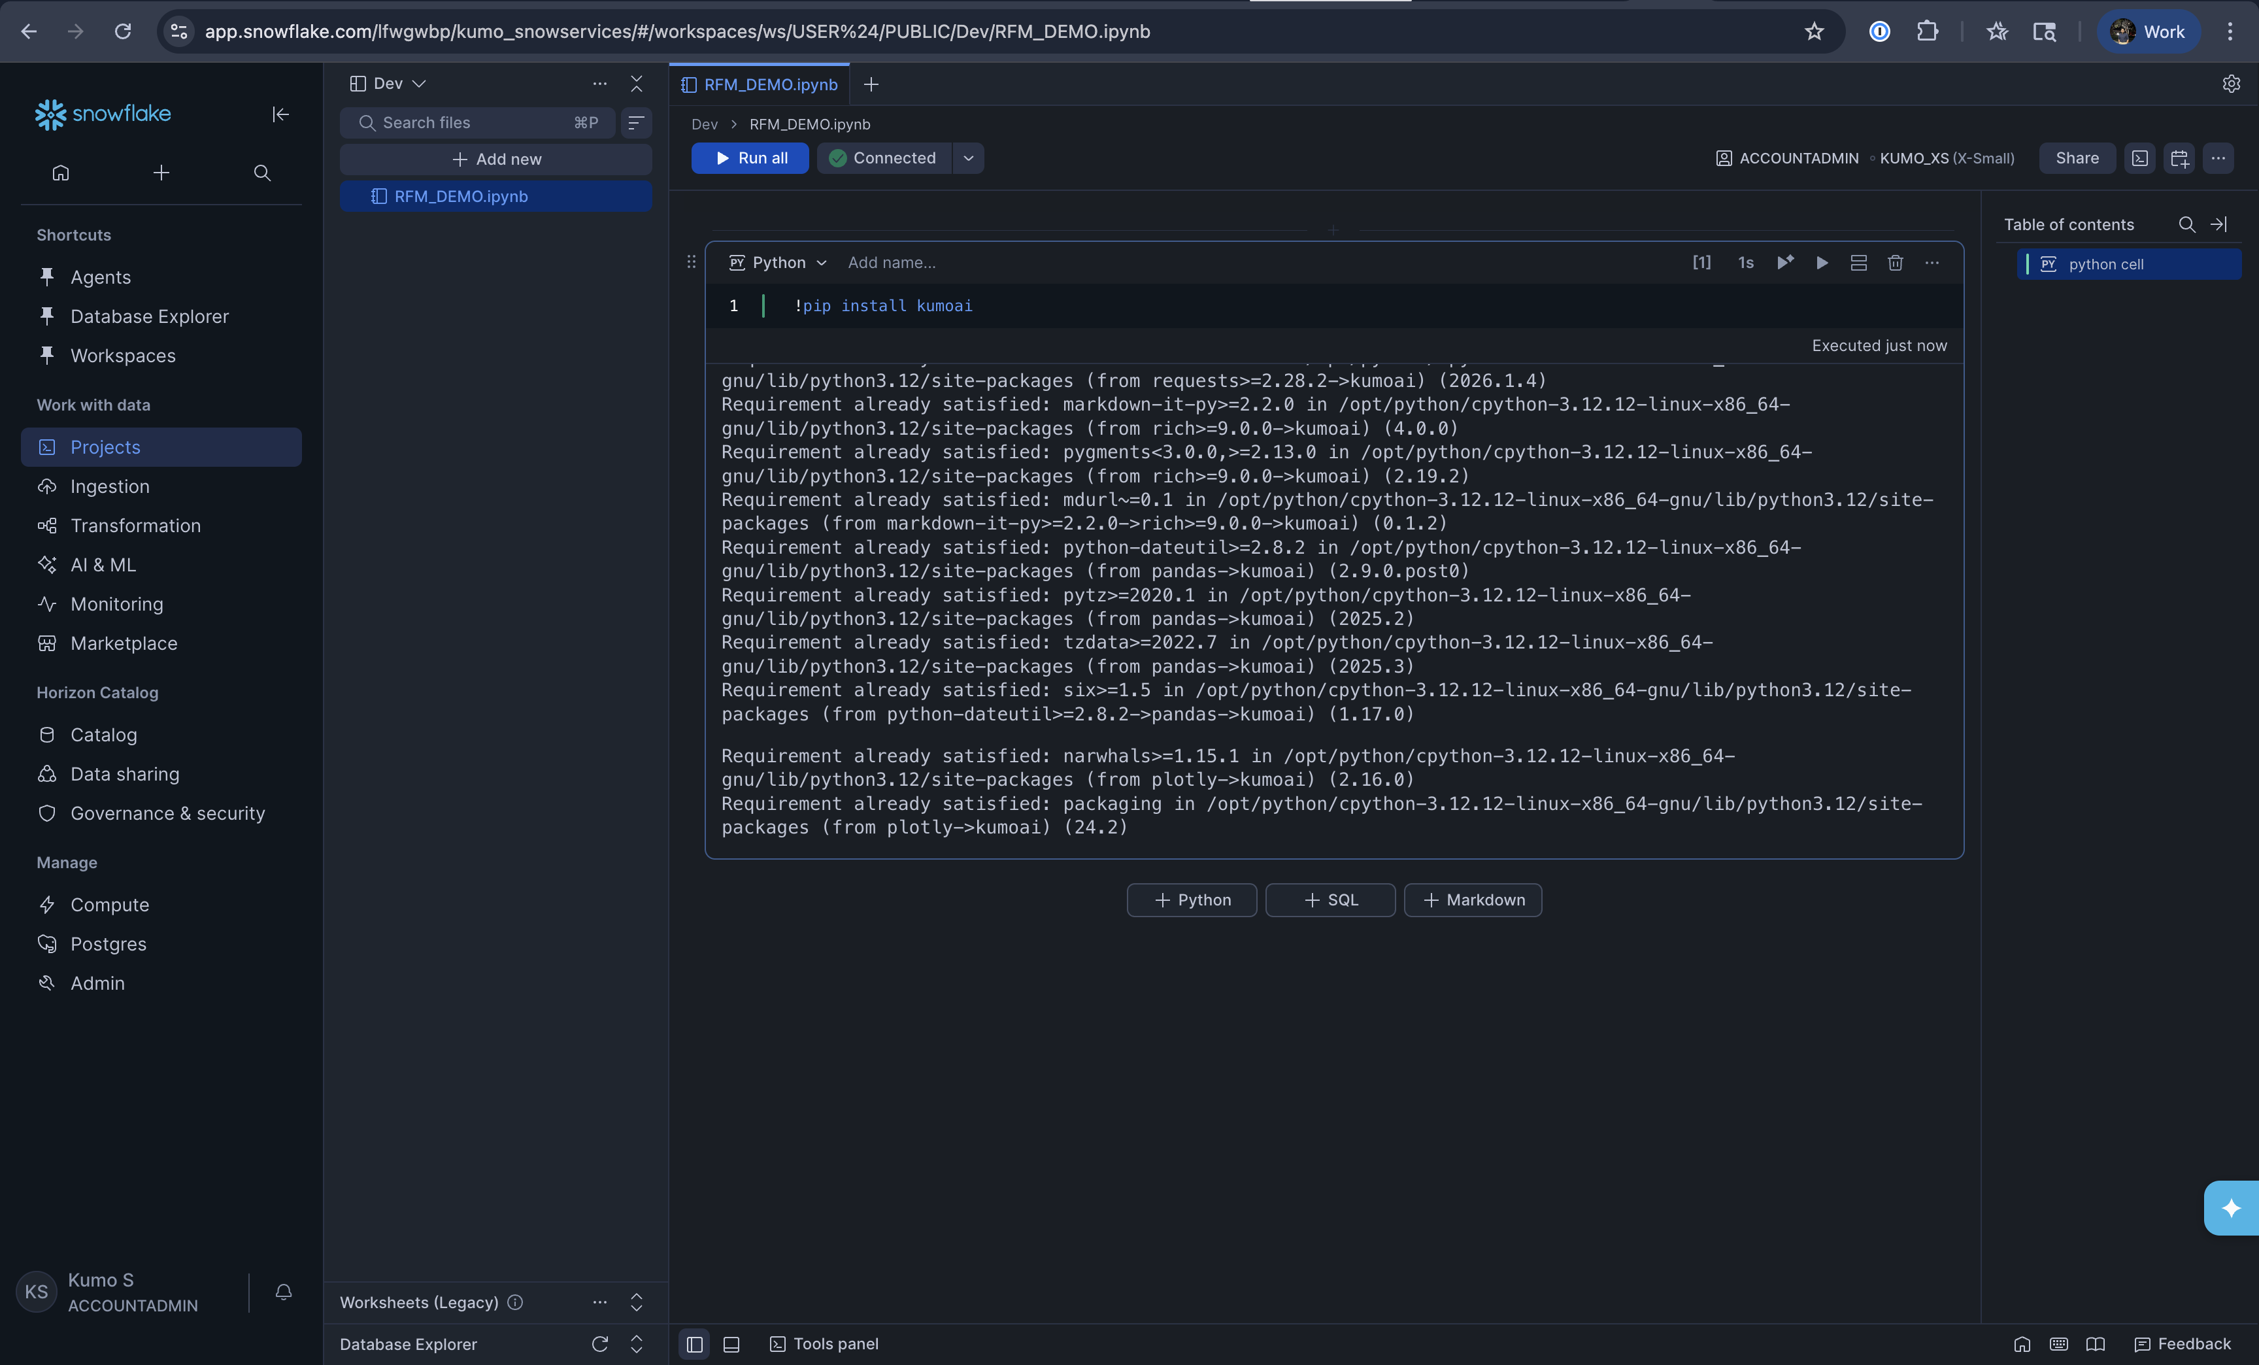Switch to the RFM_DEMO.ipynb tab
The image size is (2259, 1365).
click(x=759, y=84)
